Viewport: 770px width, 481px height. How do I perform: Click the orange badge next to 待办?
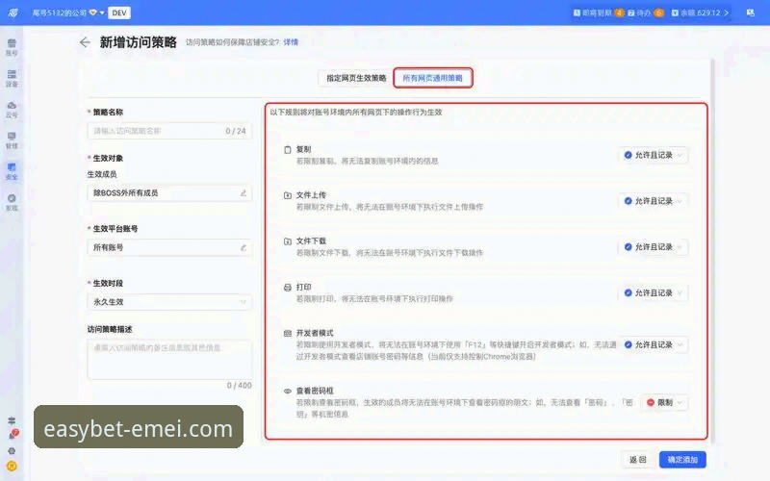coord(659,13)
